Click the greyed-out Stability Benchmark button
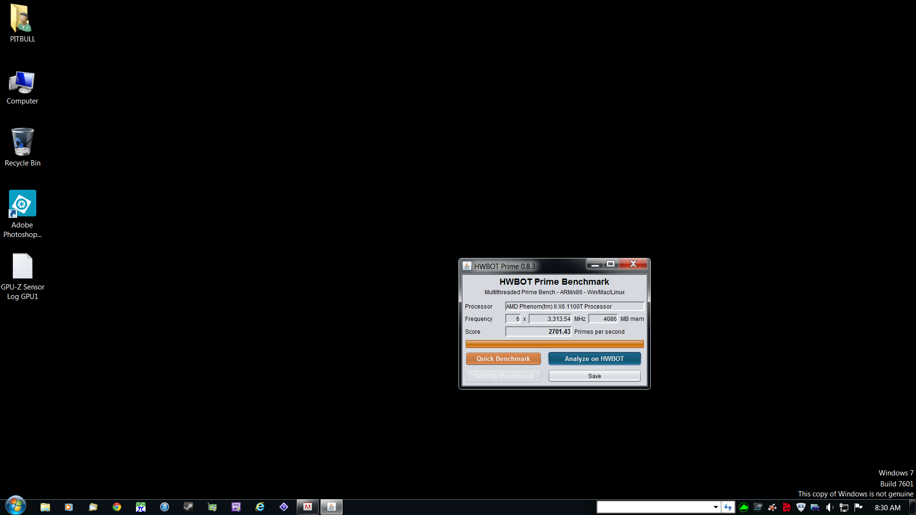This screenshot has height=515, width=916. pyautogui.click(x=503, y=376)
